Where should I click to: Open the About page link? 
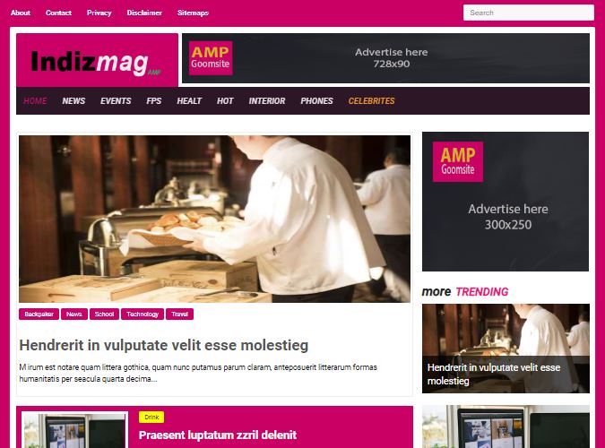[21, 13]
